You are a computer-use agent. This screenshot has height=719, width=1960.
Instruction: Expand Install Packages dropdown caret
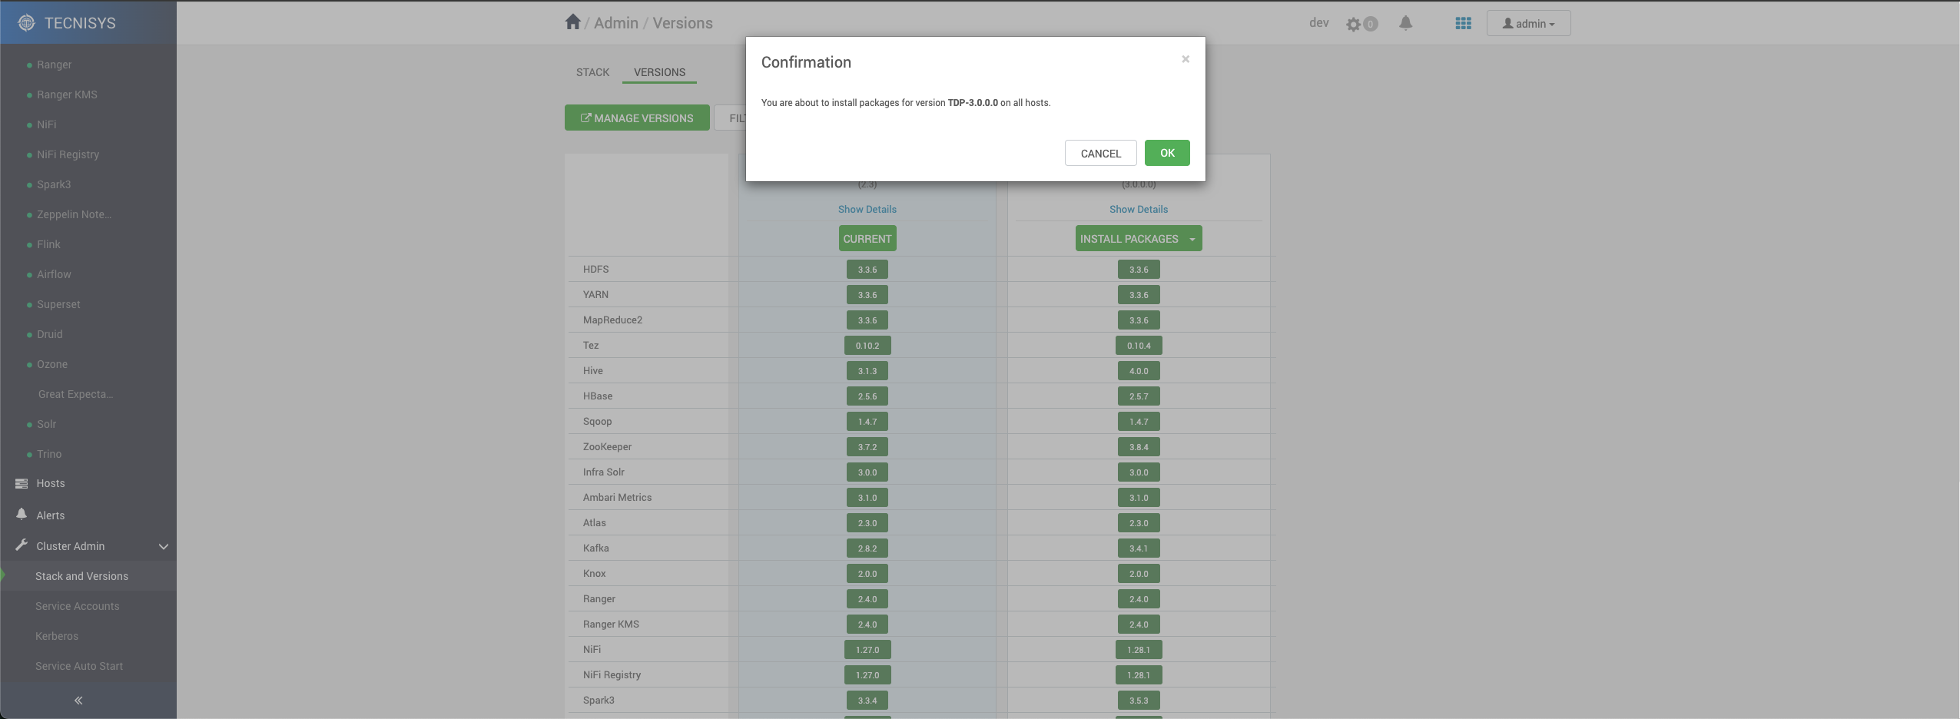click(1192, 240)
